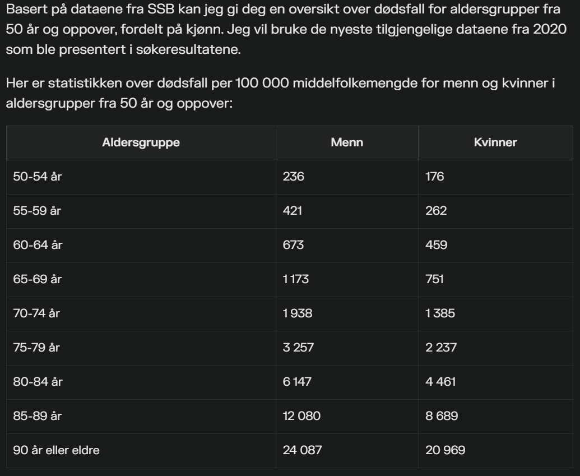Select the 70-74 år row label
580x476 pixels.
(x=36, y=313)
